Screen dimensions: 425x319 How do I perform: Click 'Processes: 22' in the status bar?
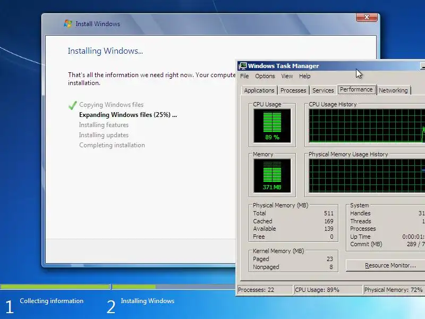click(x=256, y=290)
